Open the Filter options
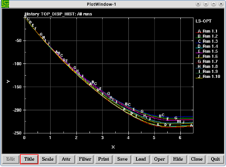Screen dimensions: 226x167 pyautogui.click(x=85, y=159)
